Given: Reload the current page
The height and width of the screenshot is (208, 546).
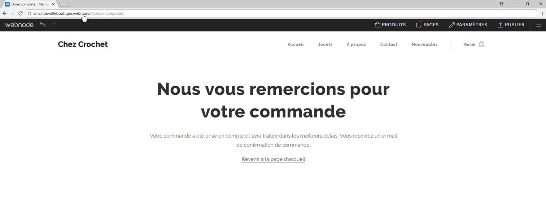Looking at the screenshot, I should [x=21, y=13].
